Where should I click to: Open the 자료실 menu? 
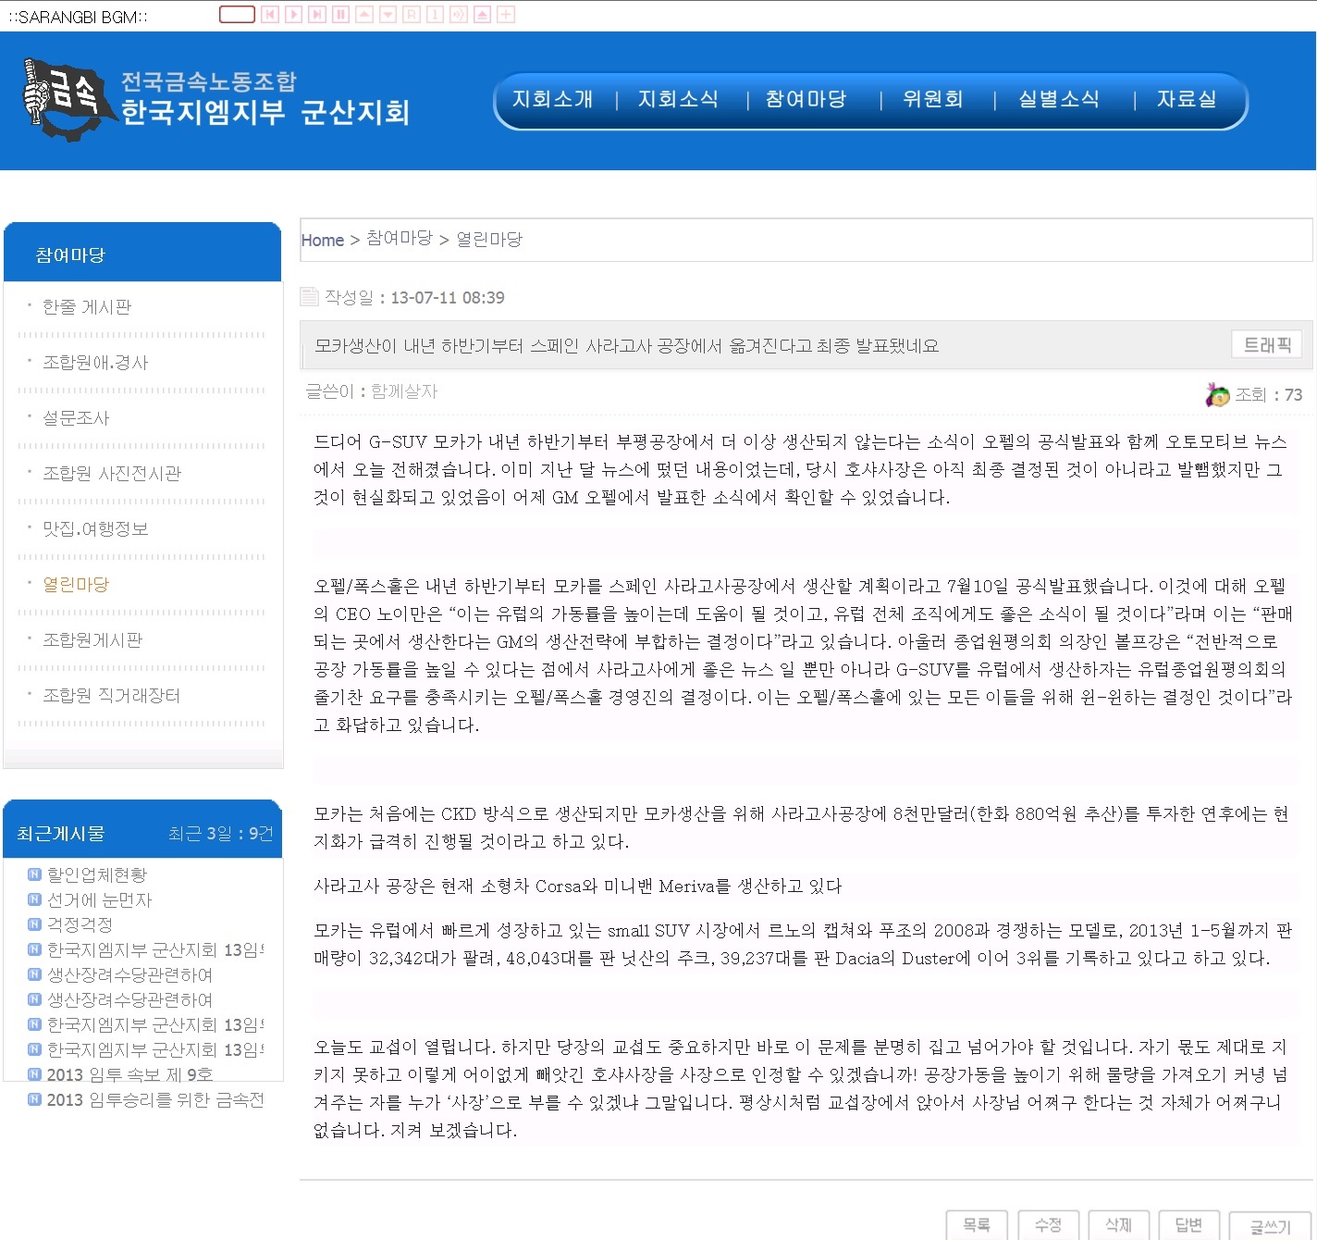pos(1187,99)
